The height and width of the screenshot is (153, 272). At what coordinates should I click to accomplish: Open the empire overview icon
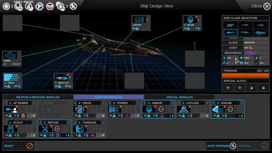tap(18, 7)
